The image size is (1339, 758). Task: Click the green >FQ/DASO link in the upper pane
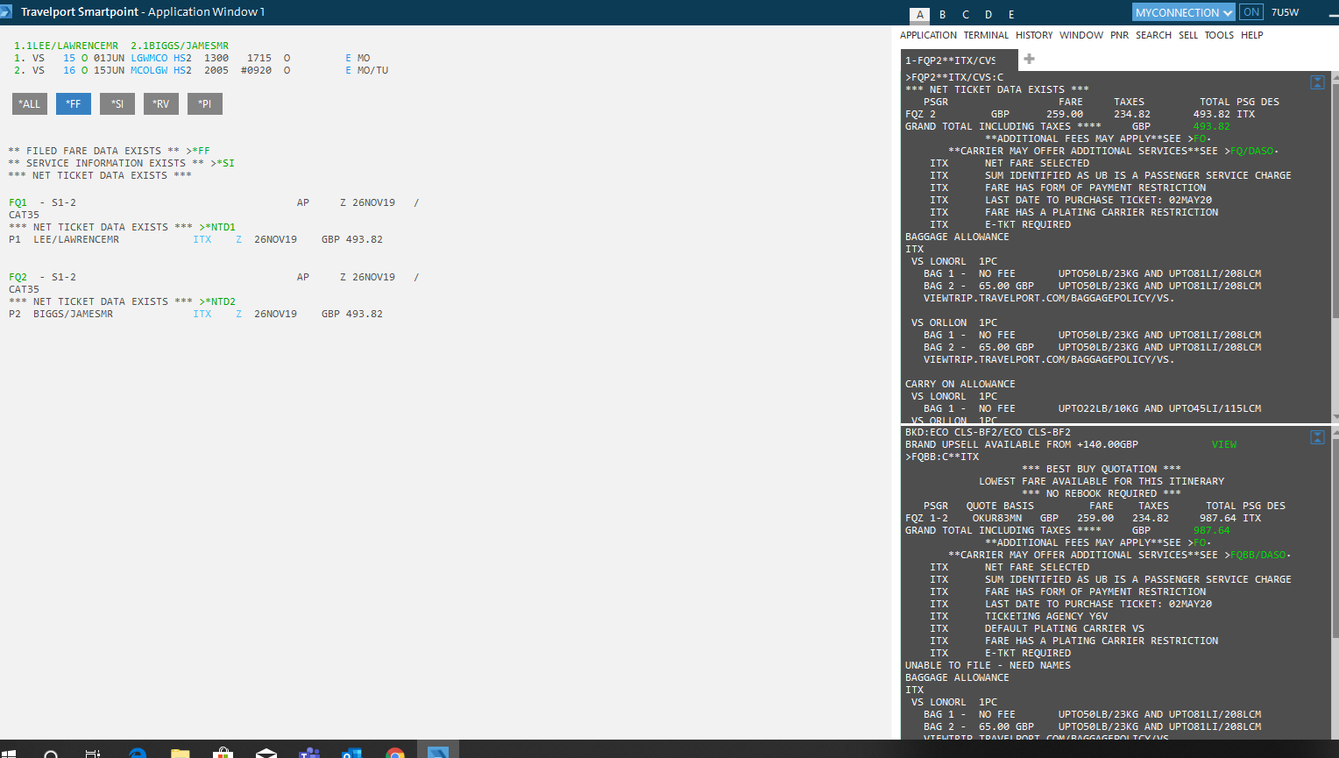1251,151
